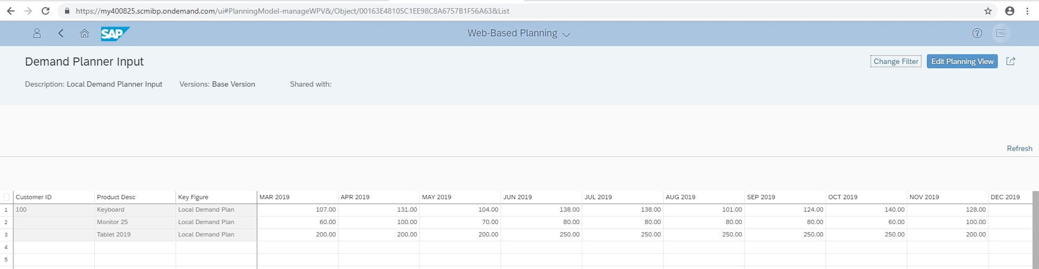Select the MAR 2019 column header

(x=298, y=197)
